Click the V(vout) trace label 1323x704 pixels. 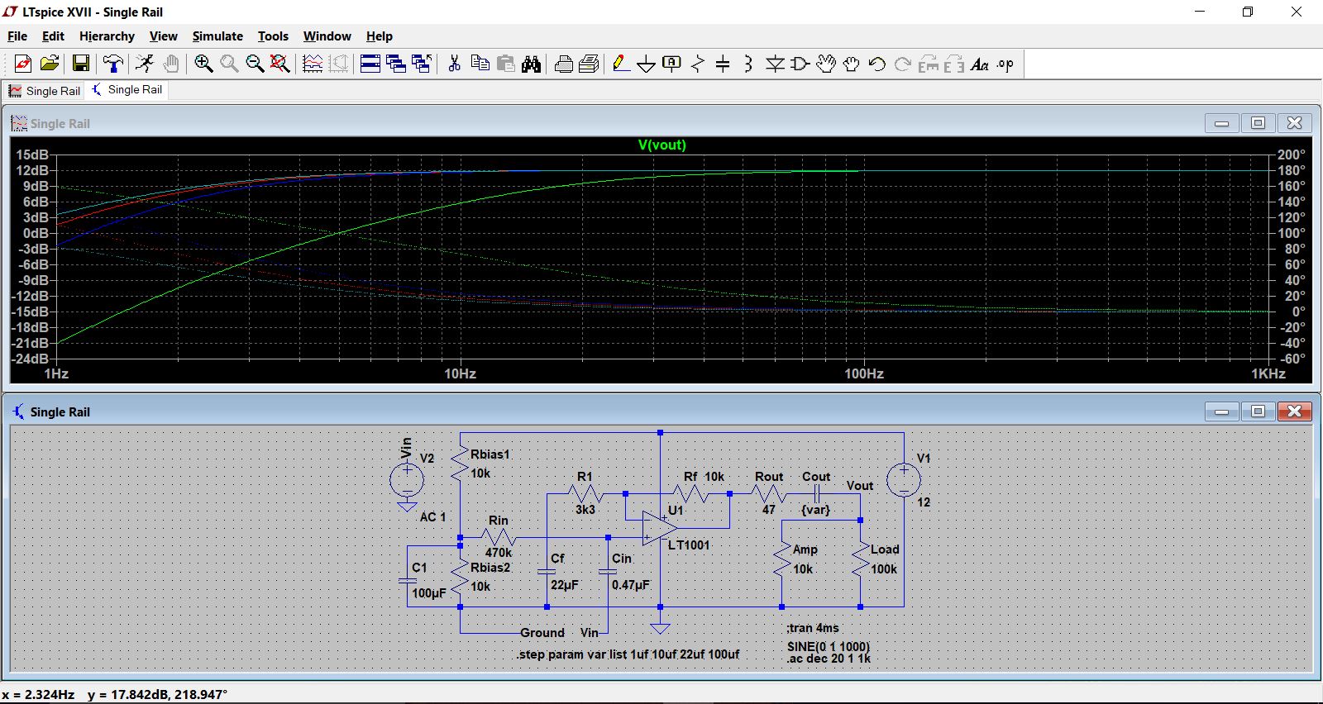click(661, 145)
